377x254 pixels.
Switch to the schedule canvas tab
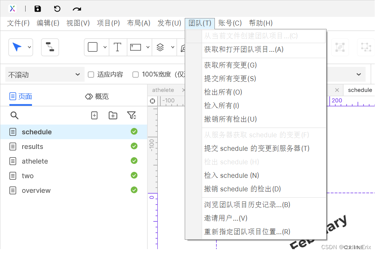click(360, 90)
